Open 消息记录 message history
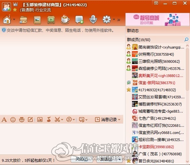This screenshot has width=190, height=165. click(x=106, y=120)
